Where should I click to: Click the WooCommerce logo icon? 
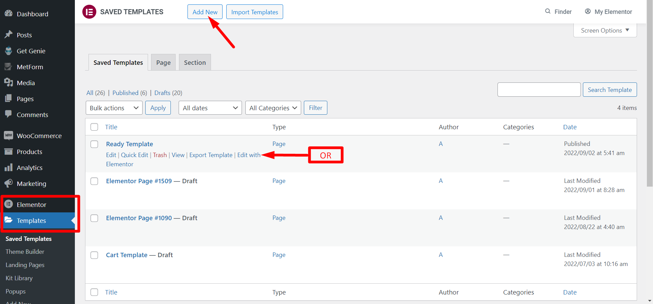coord(9,135)
